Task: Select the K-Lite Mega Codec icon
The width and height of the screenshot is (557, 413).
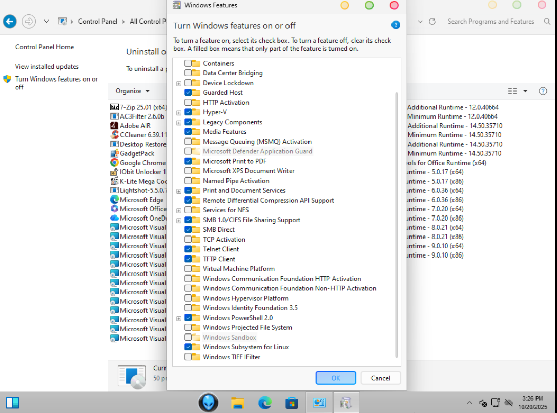Action: coord(114,181)
